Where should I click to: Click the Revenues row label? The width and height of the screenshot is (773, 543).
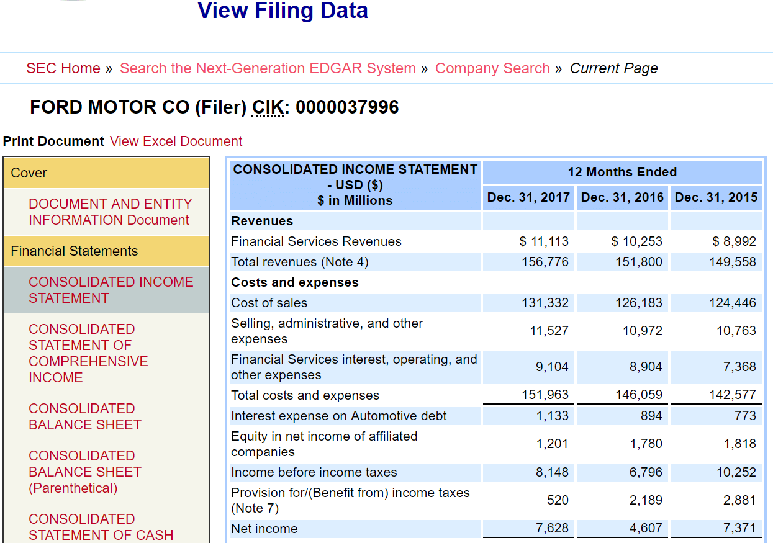point(262,221)
